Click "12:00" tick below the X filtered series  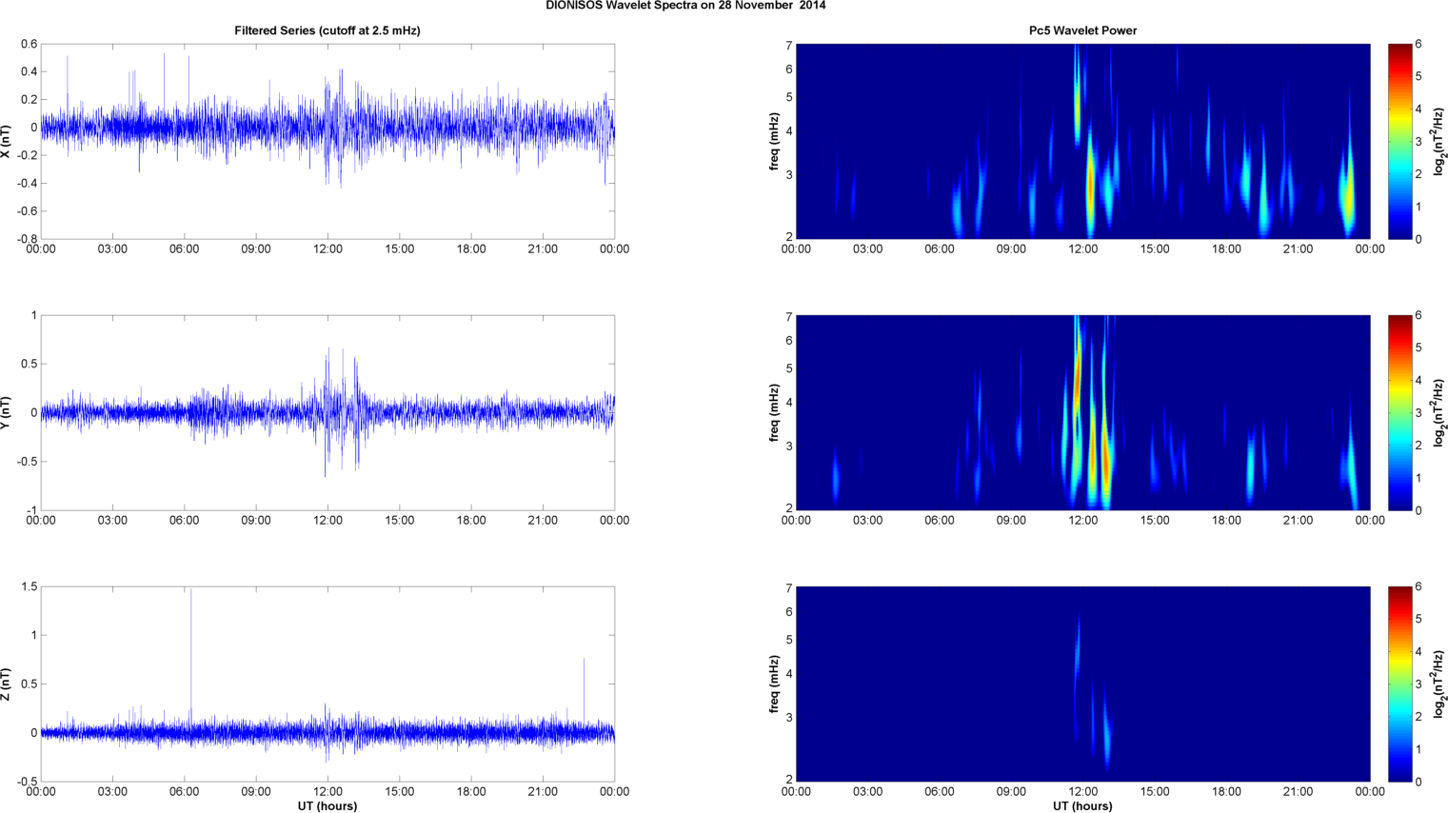point(327,249)
